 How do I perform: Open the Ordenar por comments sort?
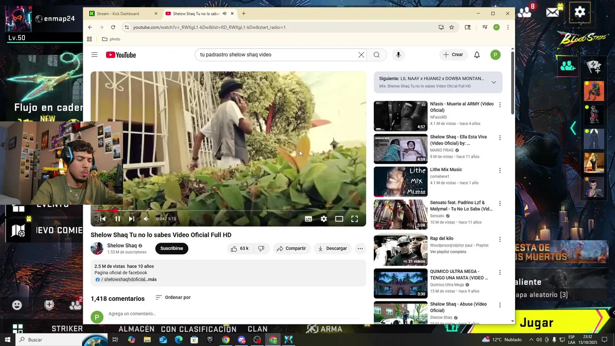(173, 297)
